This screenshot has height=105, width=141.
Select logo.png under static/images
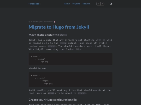coord(48,84)
